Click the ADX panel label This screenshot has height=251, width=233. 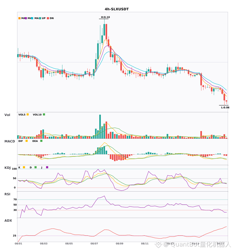(x=8, y=220)
